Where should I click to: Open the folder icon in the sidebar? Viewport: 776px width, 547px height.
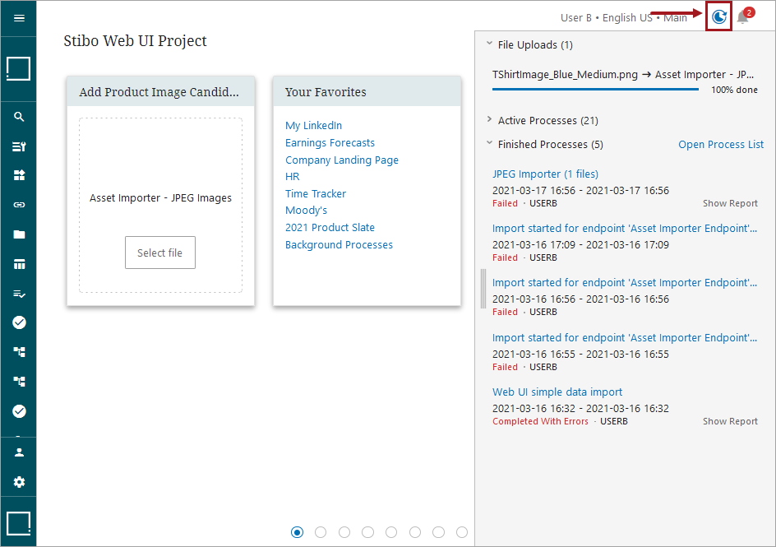point(19,234)
